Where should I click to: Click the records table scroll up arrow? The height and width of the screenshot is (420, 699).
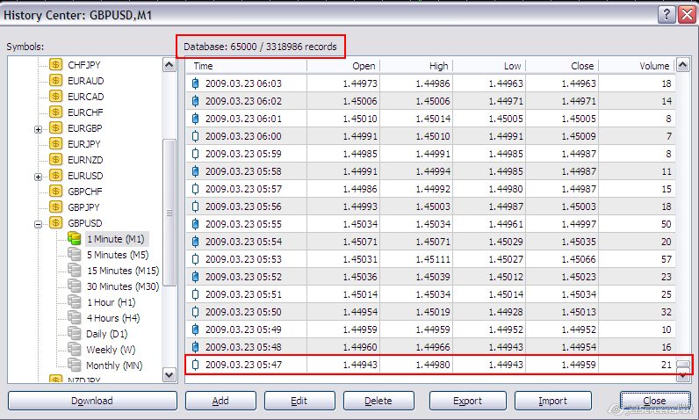click(x=683, y=65)
